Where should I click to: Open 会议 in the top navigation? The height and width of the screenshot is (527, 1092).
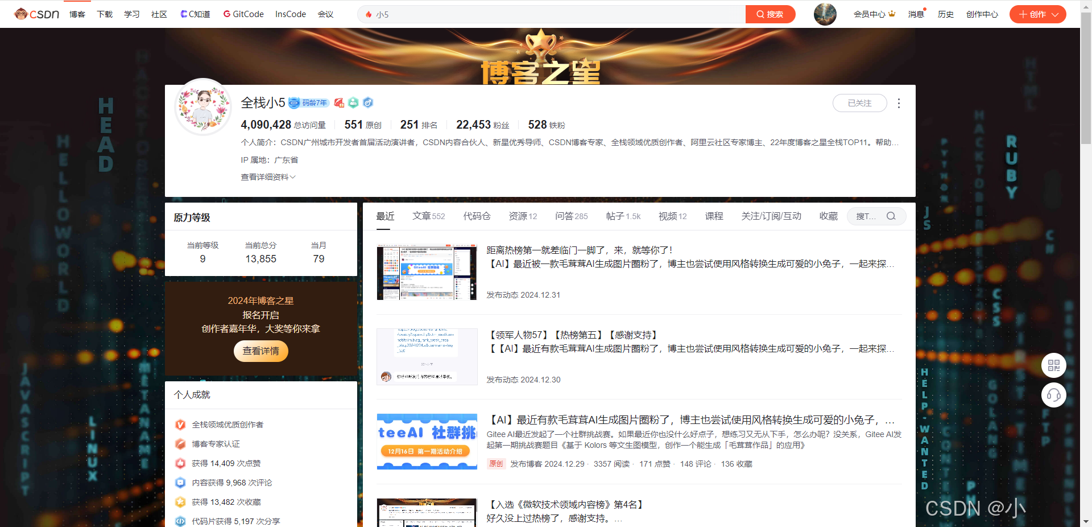pos(326,14)
